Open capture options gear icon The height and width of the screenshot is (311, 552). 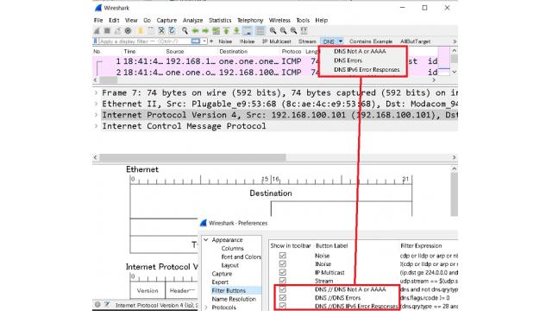click(x=128, y=31)
